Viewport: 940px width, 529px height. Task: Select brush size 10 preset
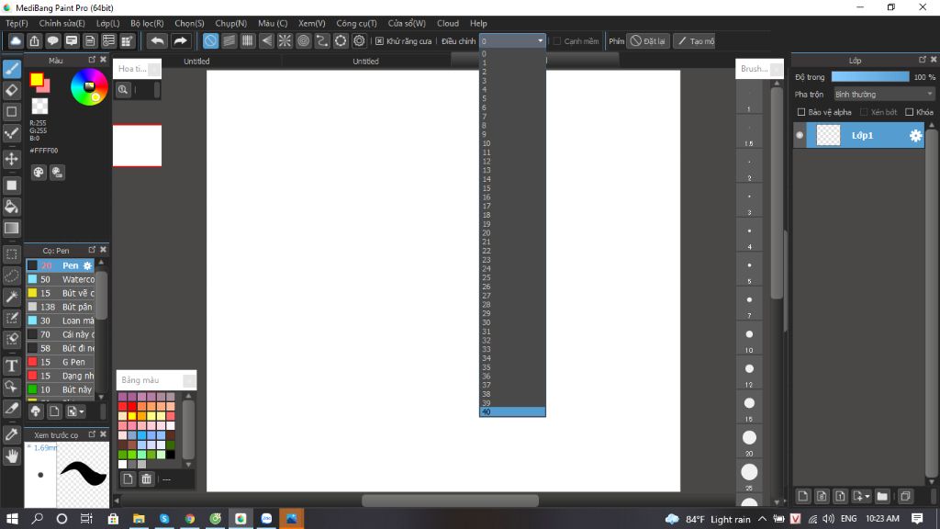click(749, 338)
